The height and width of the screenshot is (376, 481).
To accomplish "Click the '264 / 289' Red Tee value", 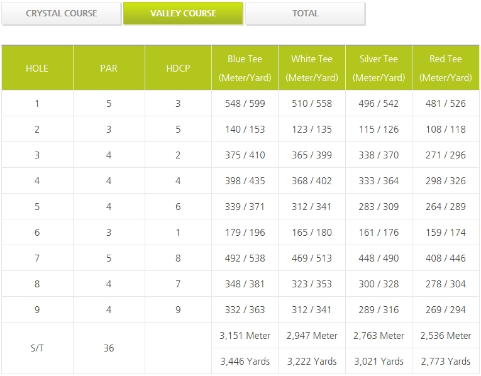I will pyautogui.click(x=445, y=207).
